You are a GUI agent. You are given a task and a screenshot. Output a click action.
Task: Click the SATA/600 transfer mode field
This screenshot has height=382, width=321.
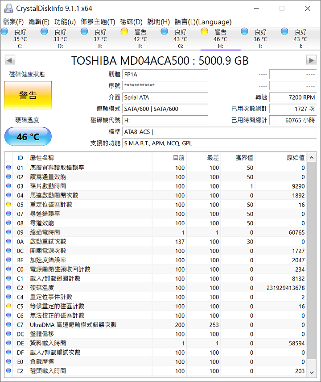(x=165, y=109)
